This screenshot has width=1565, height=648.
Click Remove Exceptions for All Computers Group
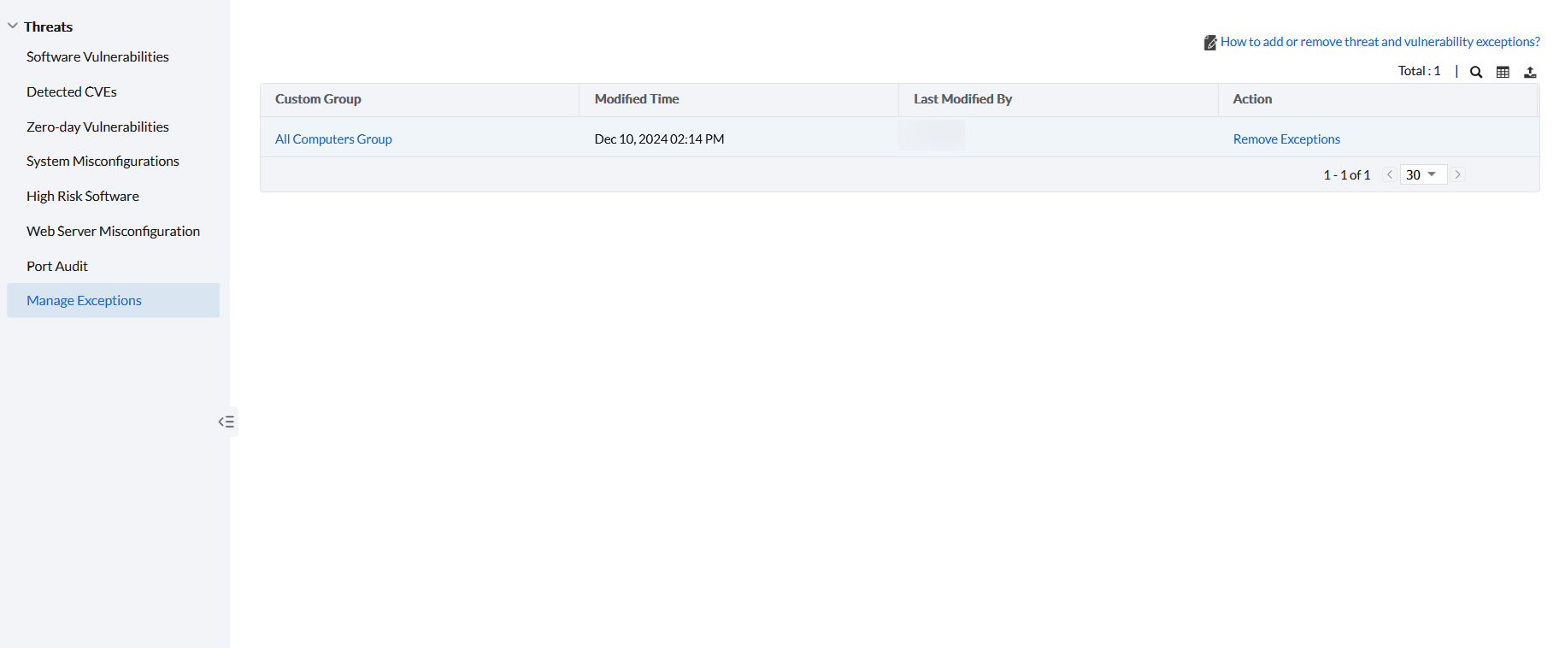(1286, 138)
